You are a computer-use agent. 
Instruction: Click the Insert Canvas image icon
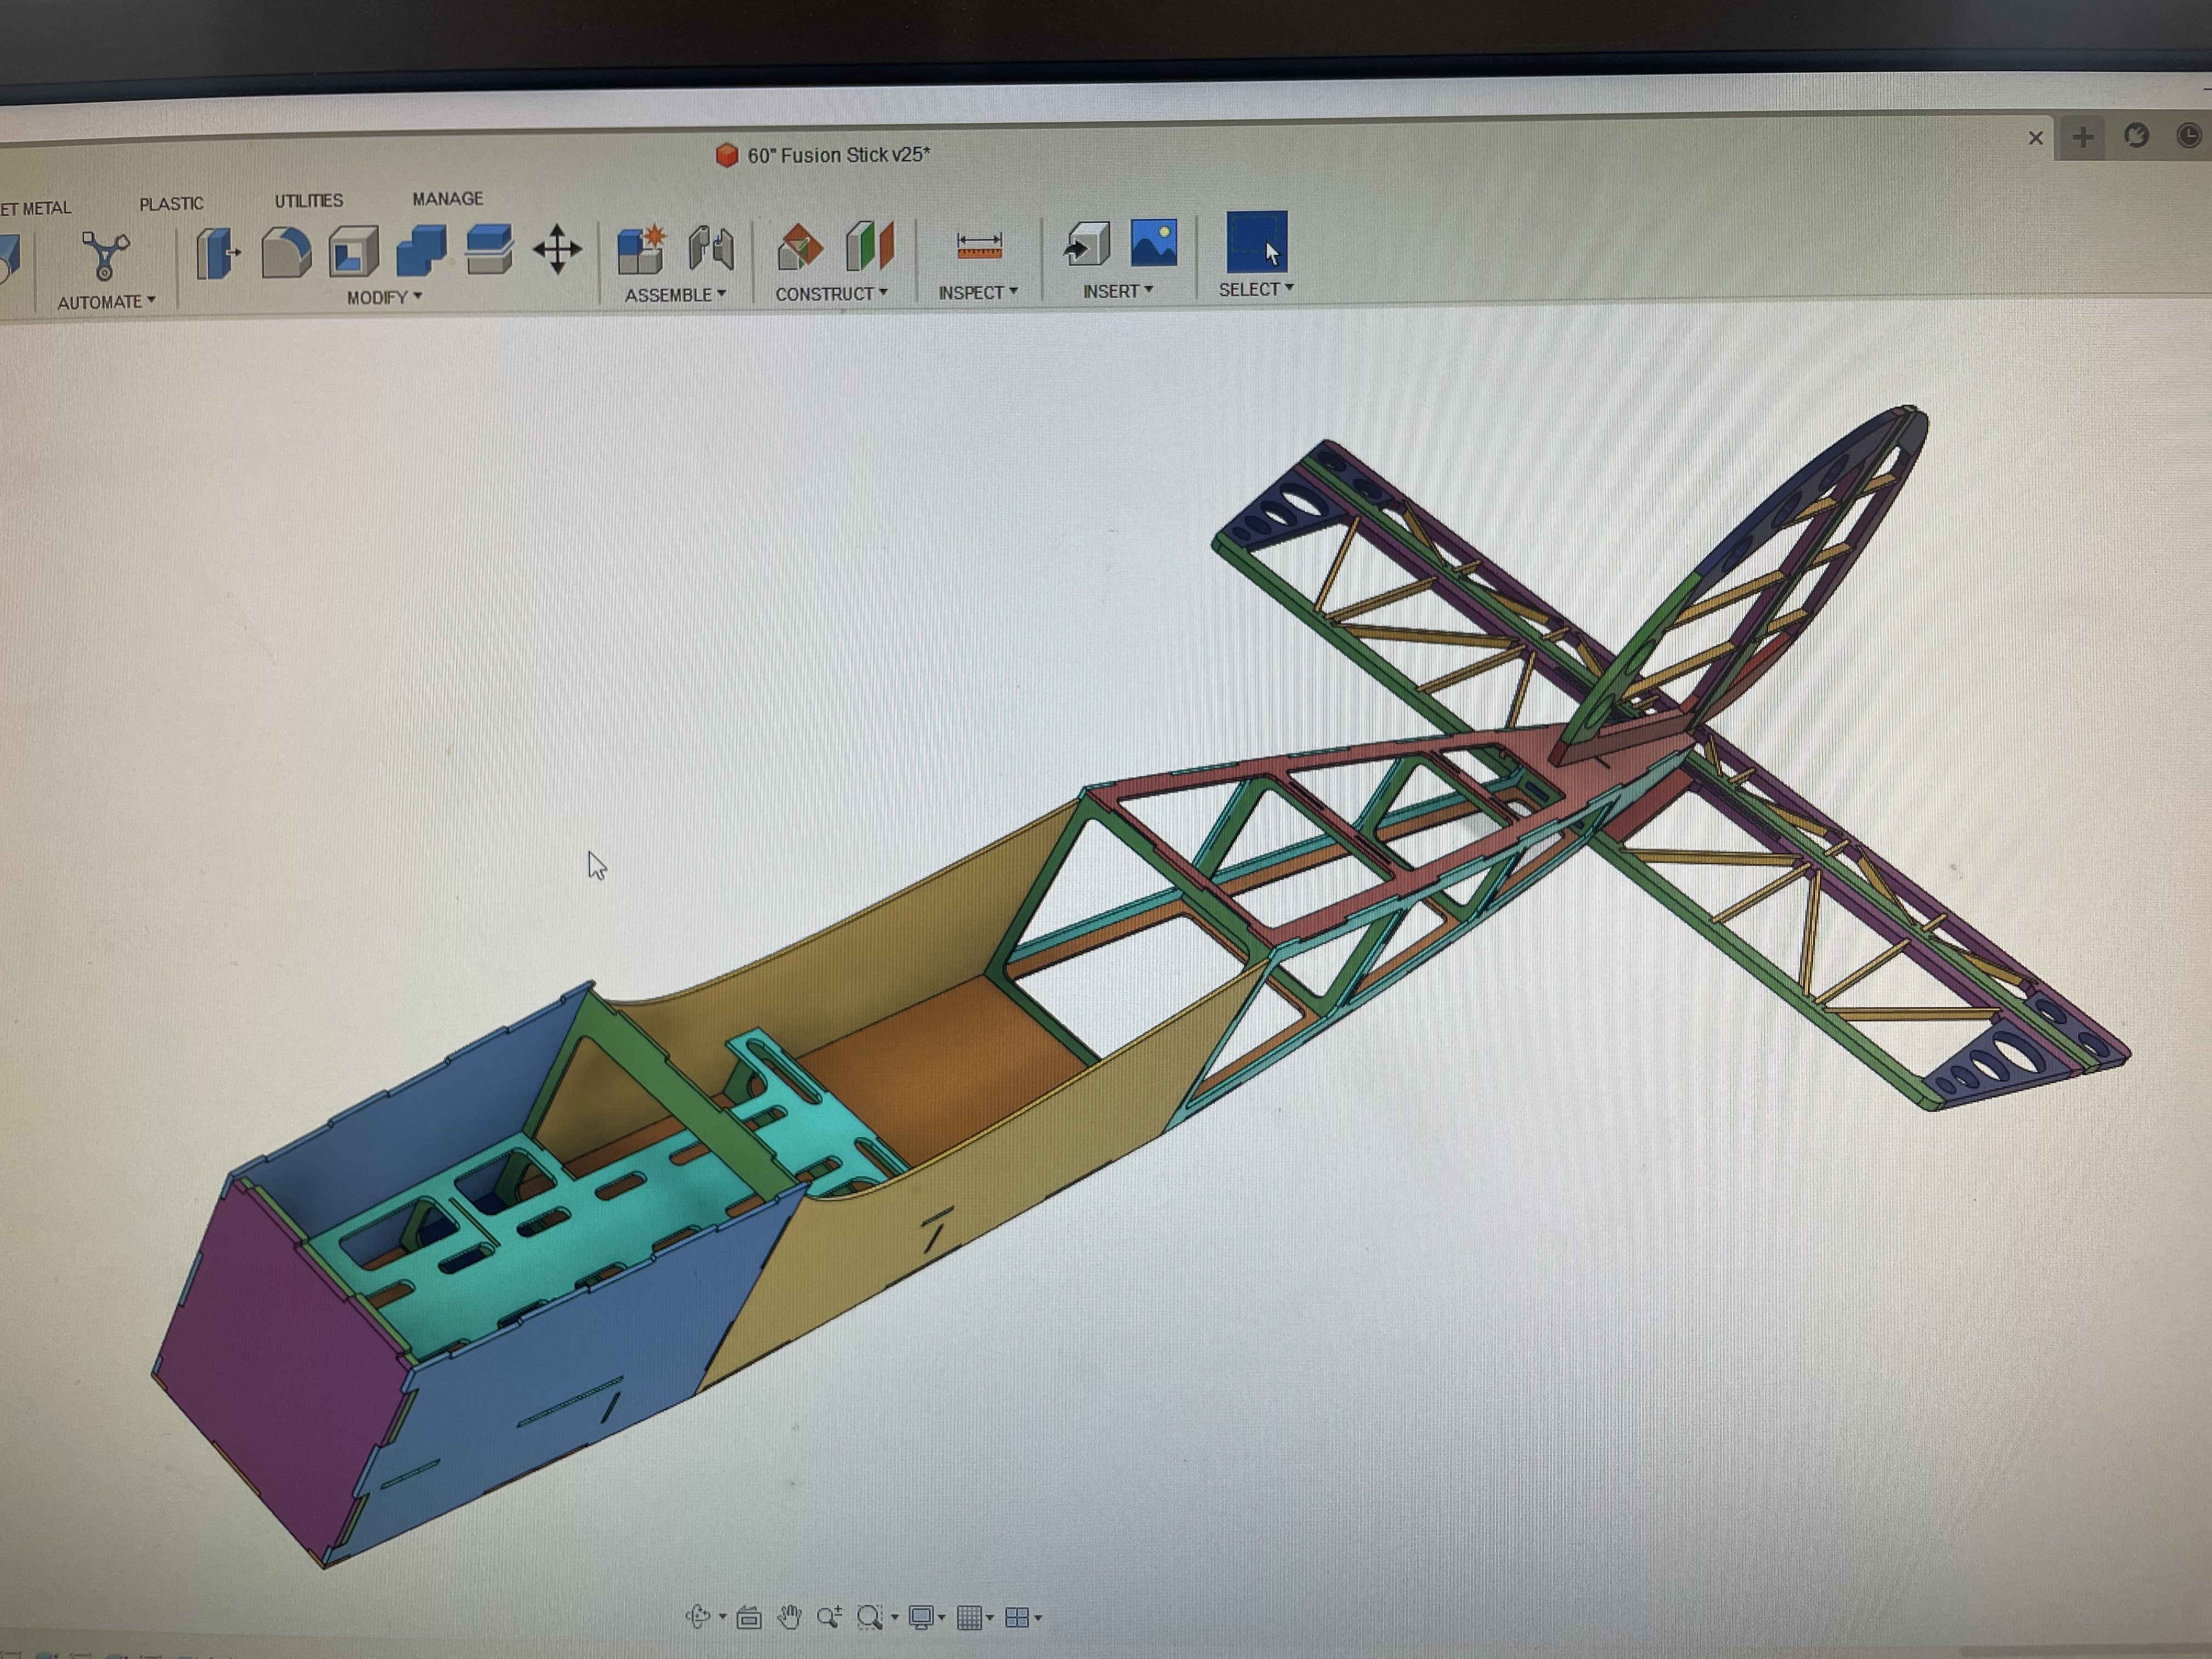1154,243
